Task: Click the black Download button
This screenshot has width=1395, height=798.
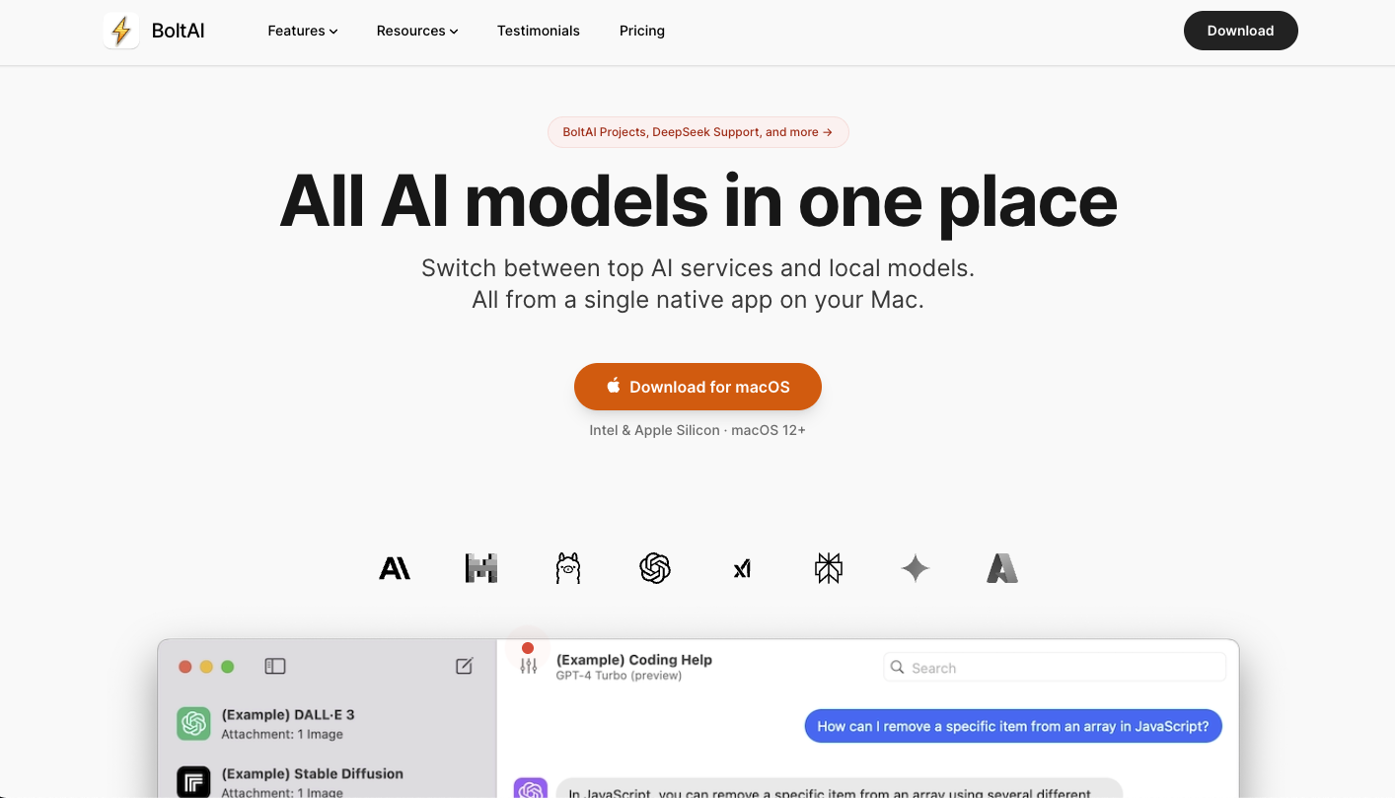Action: point(1241,31)
